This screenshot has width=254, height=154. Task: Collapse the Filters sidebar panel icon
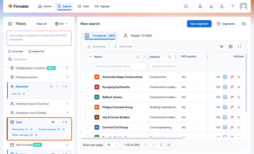[10, 24]
